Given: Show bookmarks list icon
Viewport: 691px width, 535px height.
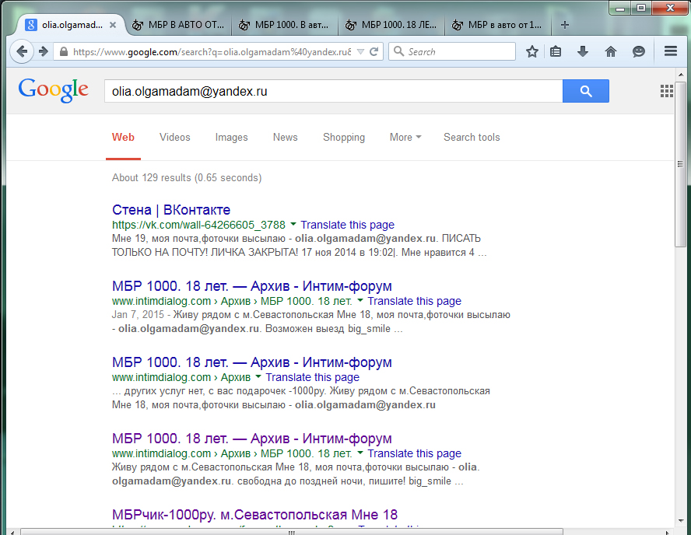Looking at the screenshot, I should 556,51.
